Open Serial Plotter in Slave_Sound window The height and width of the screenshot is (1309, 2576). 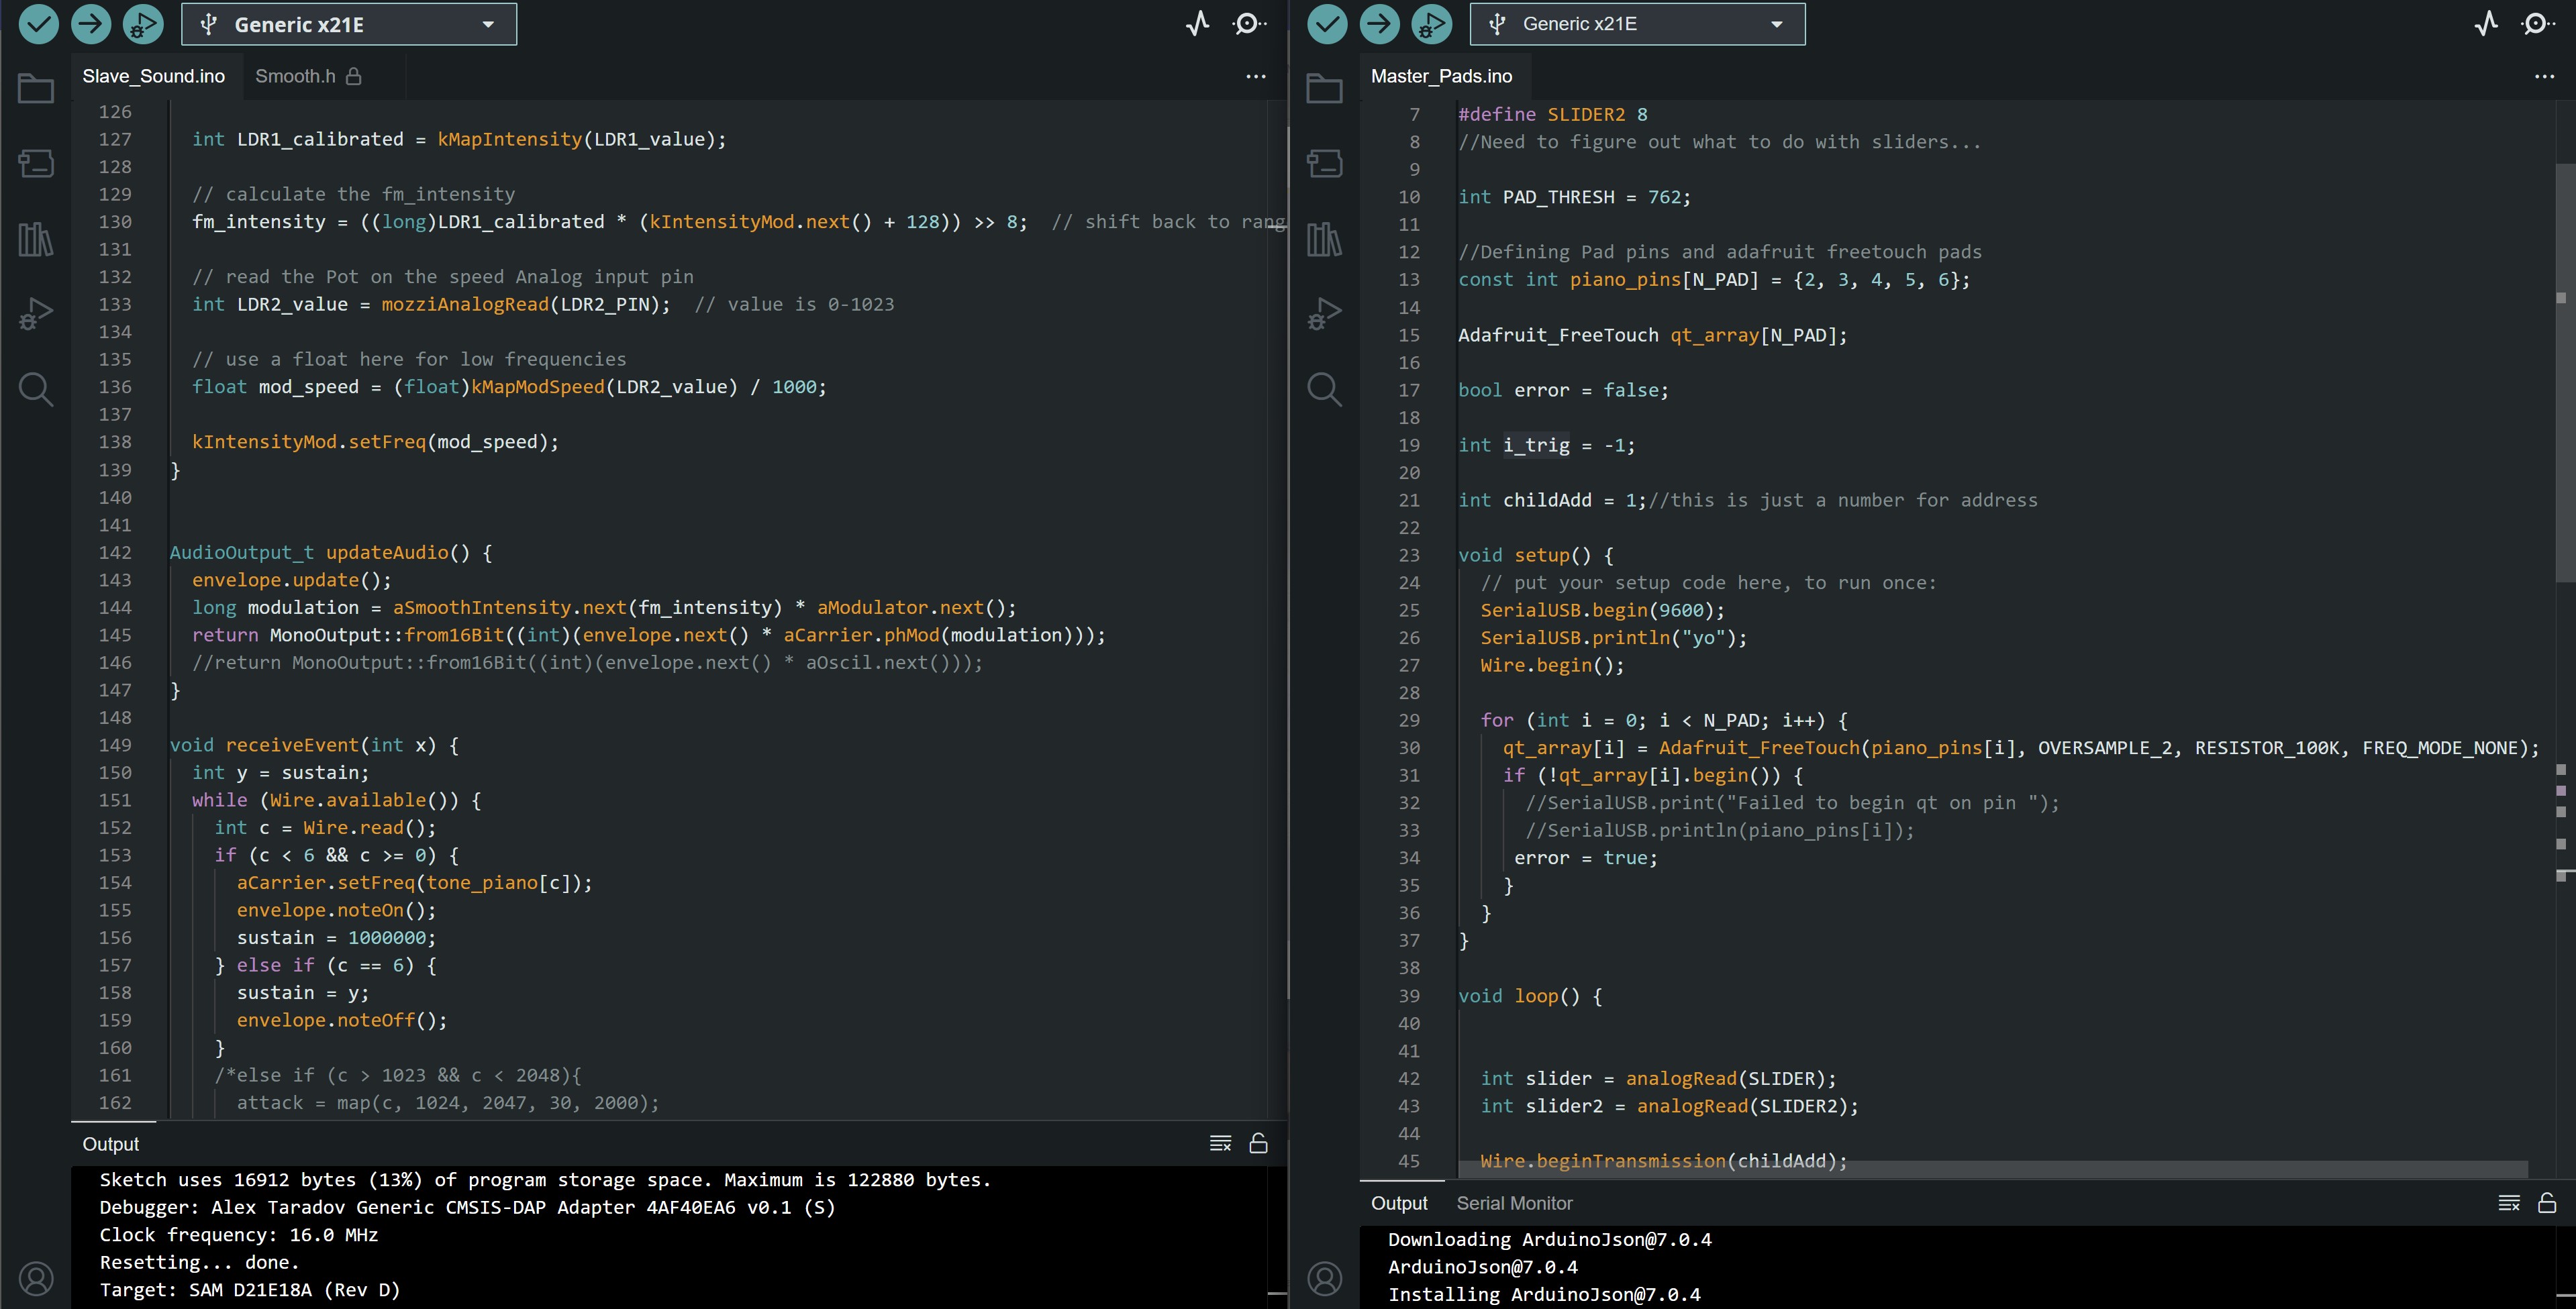coord(1198,24)
